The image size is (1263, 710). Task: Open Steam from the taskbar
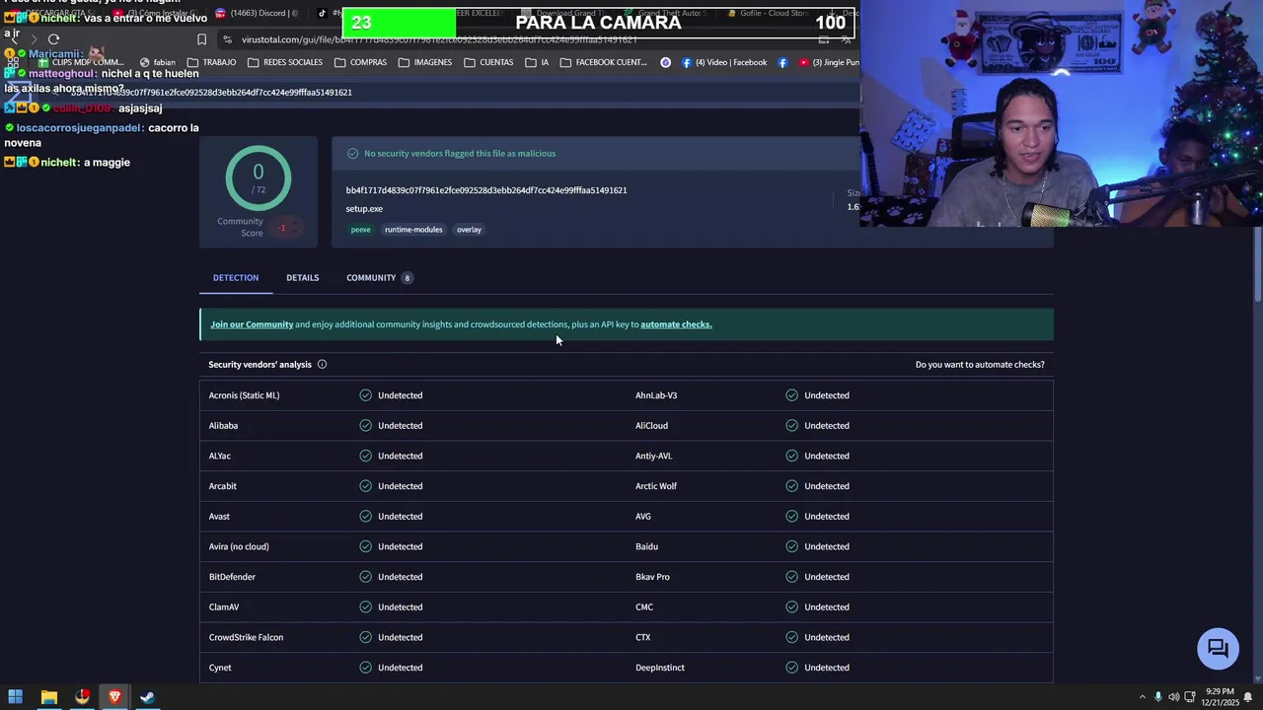click(x=147, y=697)
